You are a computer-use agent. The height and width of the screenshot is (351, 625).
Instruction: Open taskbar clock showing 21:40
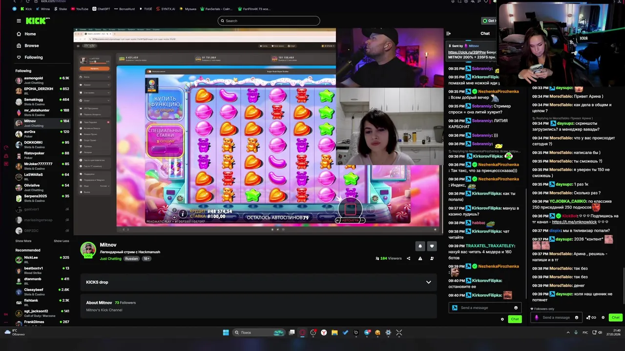[x=615, y=332]
